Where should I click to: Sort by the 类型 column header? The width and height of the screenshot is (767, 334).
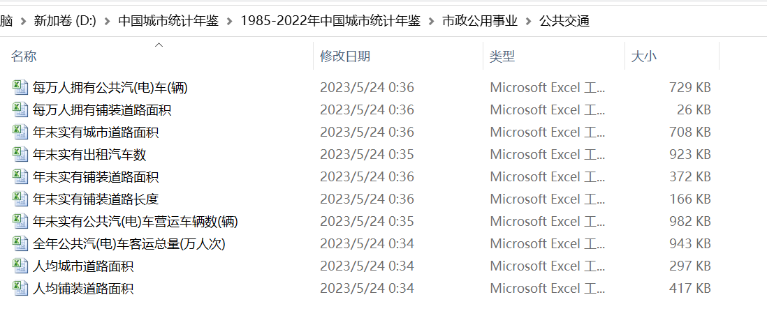502,56
